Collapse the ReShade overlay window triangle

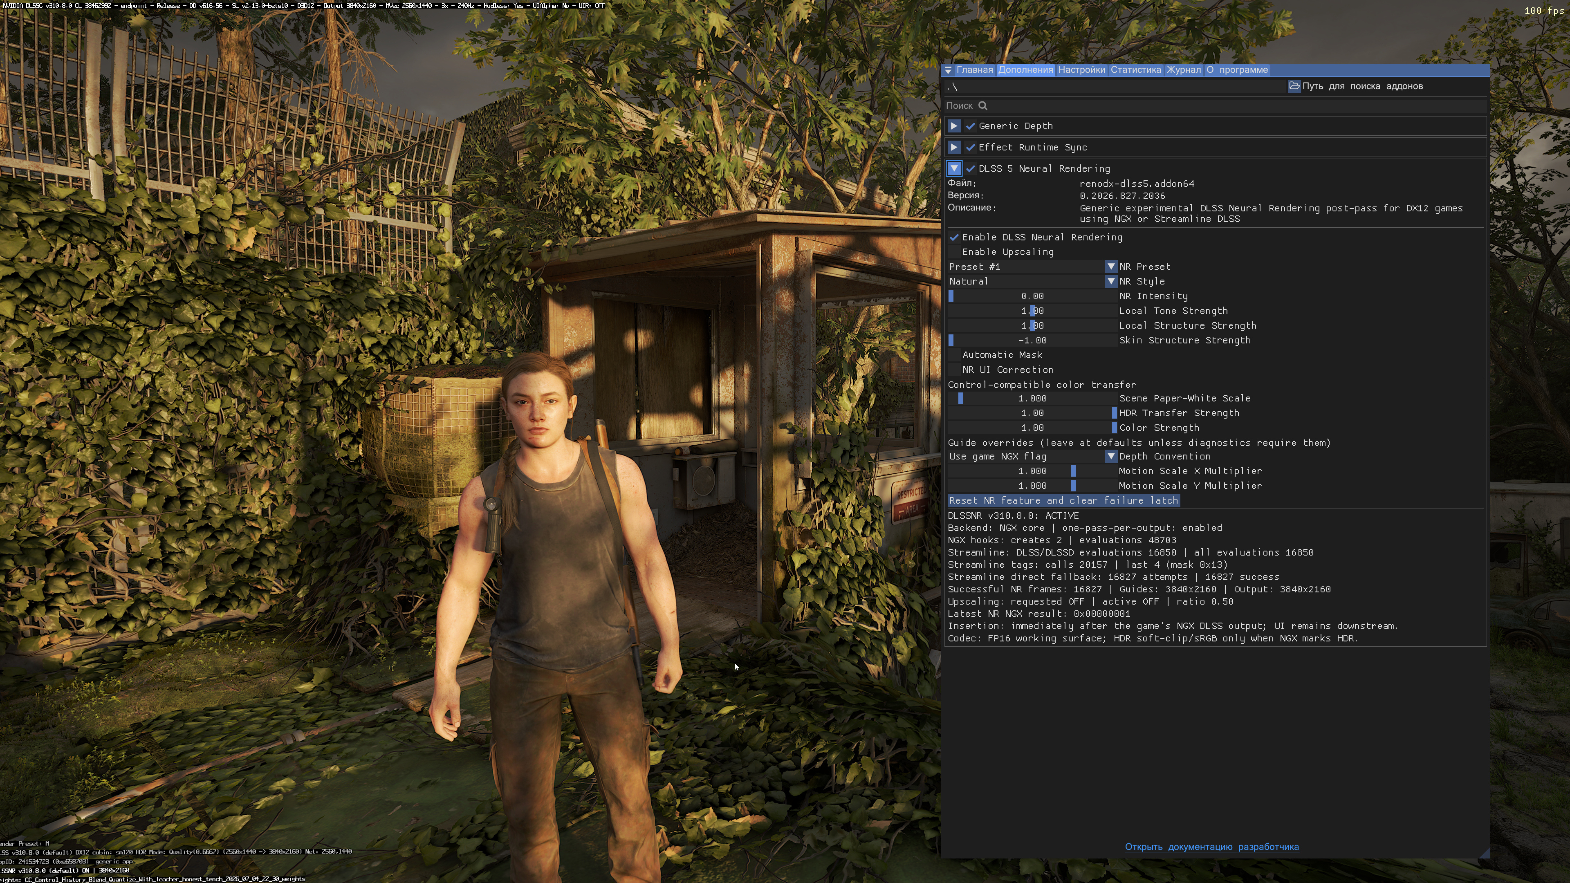pyautogui.click(x=948, y=70)
